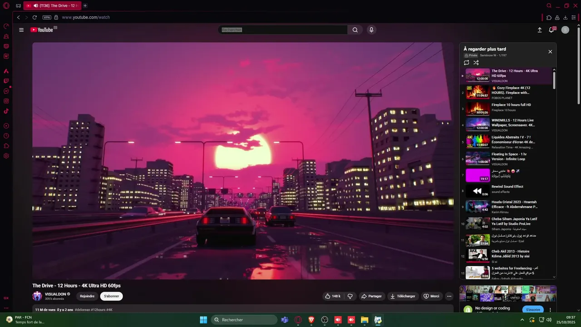The height and width of the screenshot is (327, 581).
Task: Start voice search with microphone icon
Action: coord(371,30)
